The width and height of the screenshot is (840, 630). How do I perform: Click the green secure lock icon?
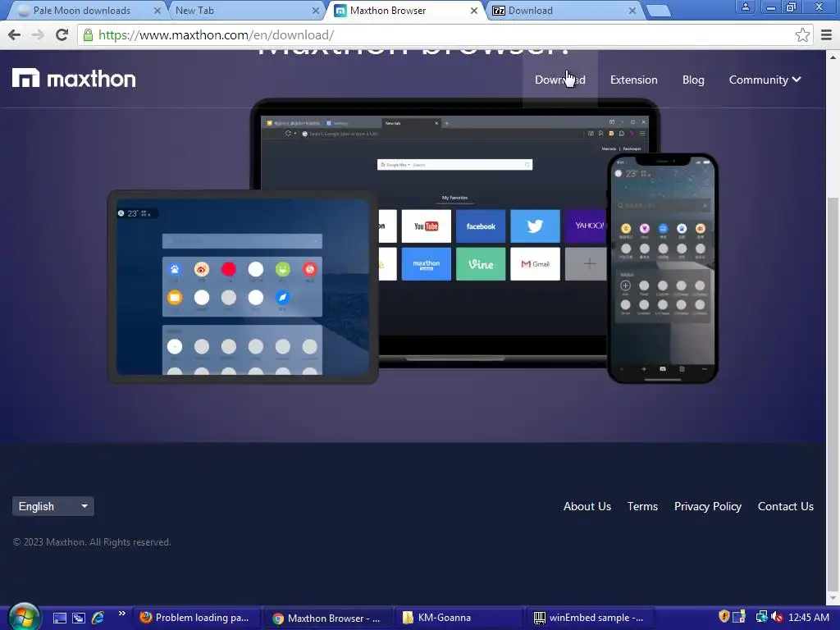pyautogui.click(x=88, y=35)
